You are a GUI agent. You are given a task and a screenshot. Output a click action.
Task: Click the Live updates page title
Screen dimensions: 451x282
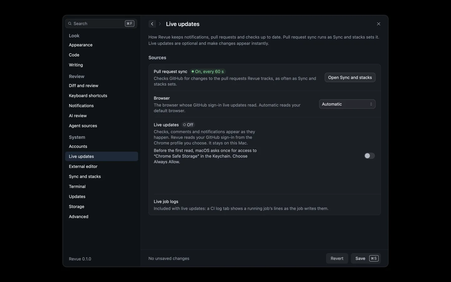click(x=183, y=24)
